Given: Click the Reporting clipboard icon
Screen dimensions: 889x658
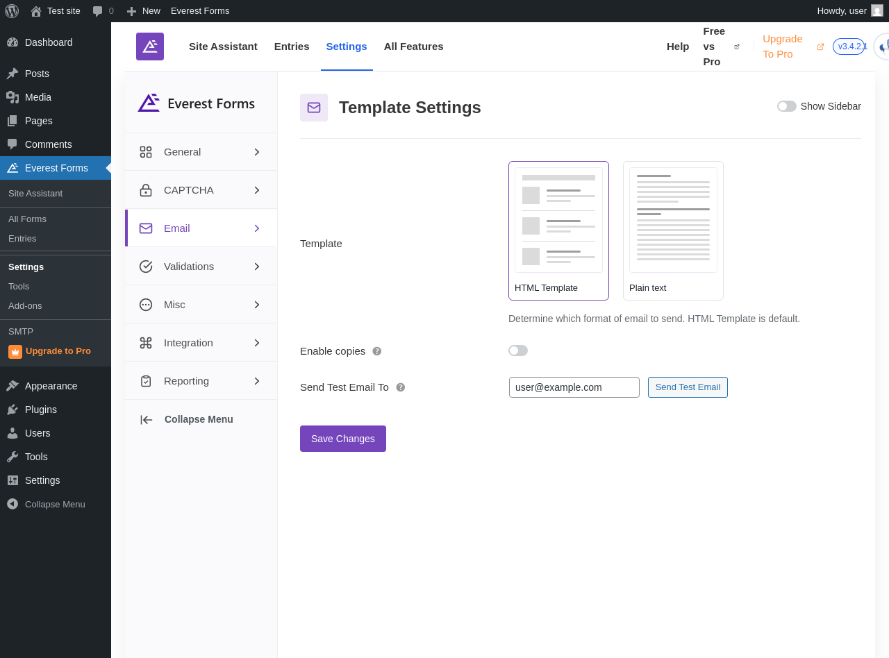Looking at the screenshot, I should tap(146, 381).
